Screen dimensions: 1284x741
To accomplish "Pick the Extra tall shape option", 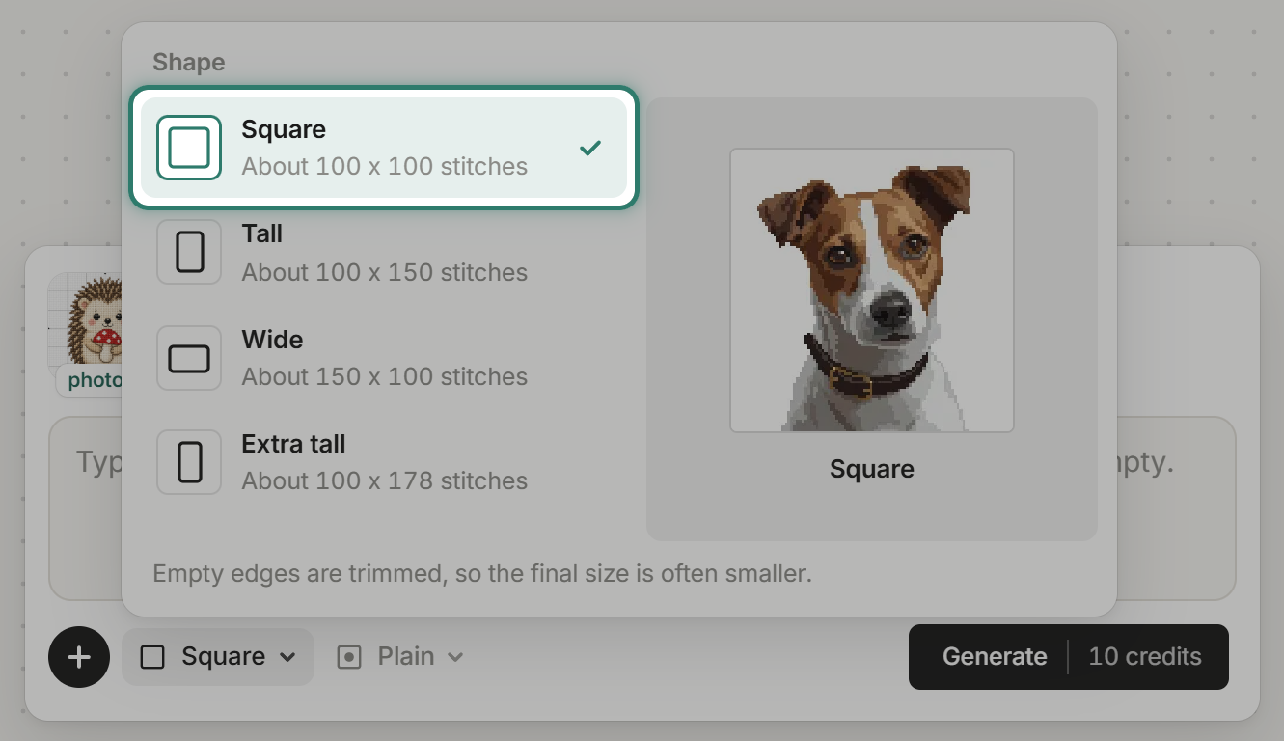I will pos(384,462).
